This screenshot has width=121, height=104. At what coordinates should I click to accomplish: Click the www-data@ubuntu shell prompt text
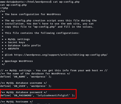coord(26,2)
